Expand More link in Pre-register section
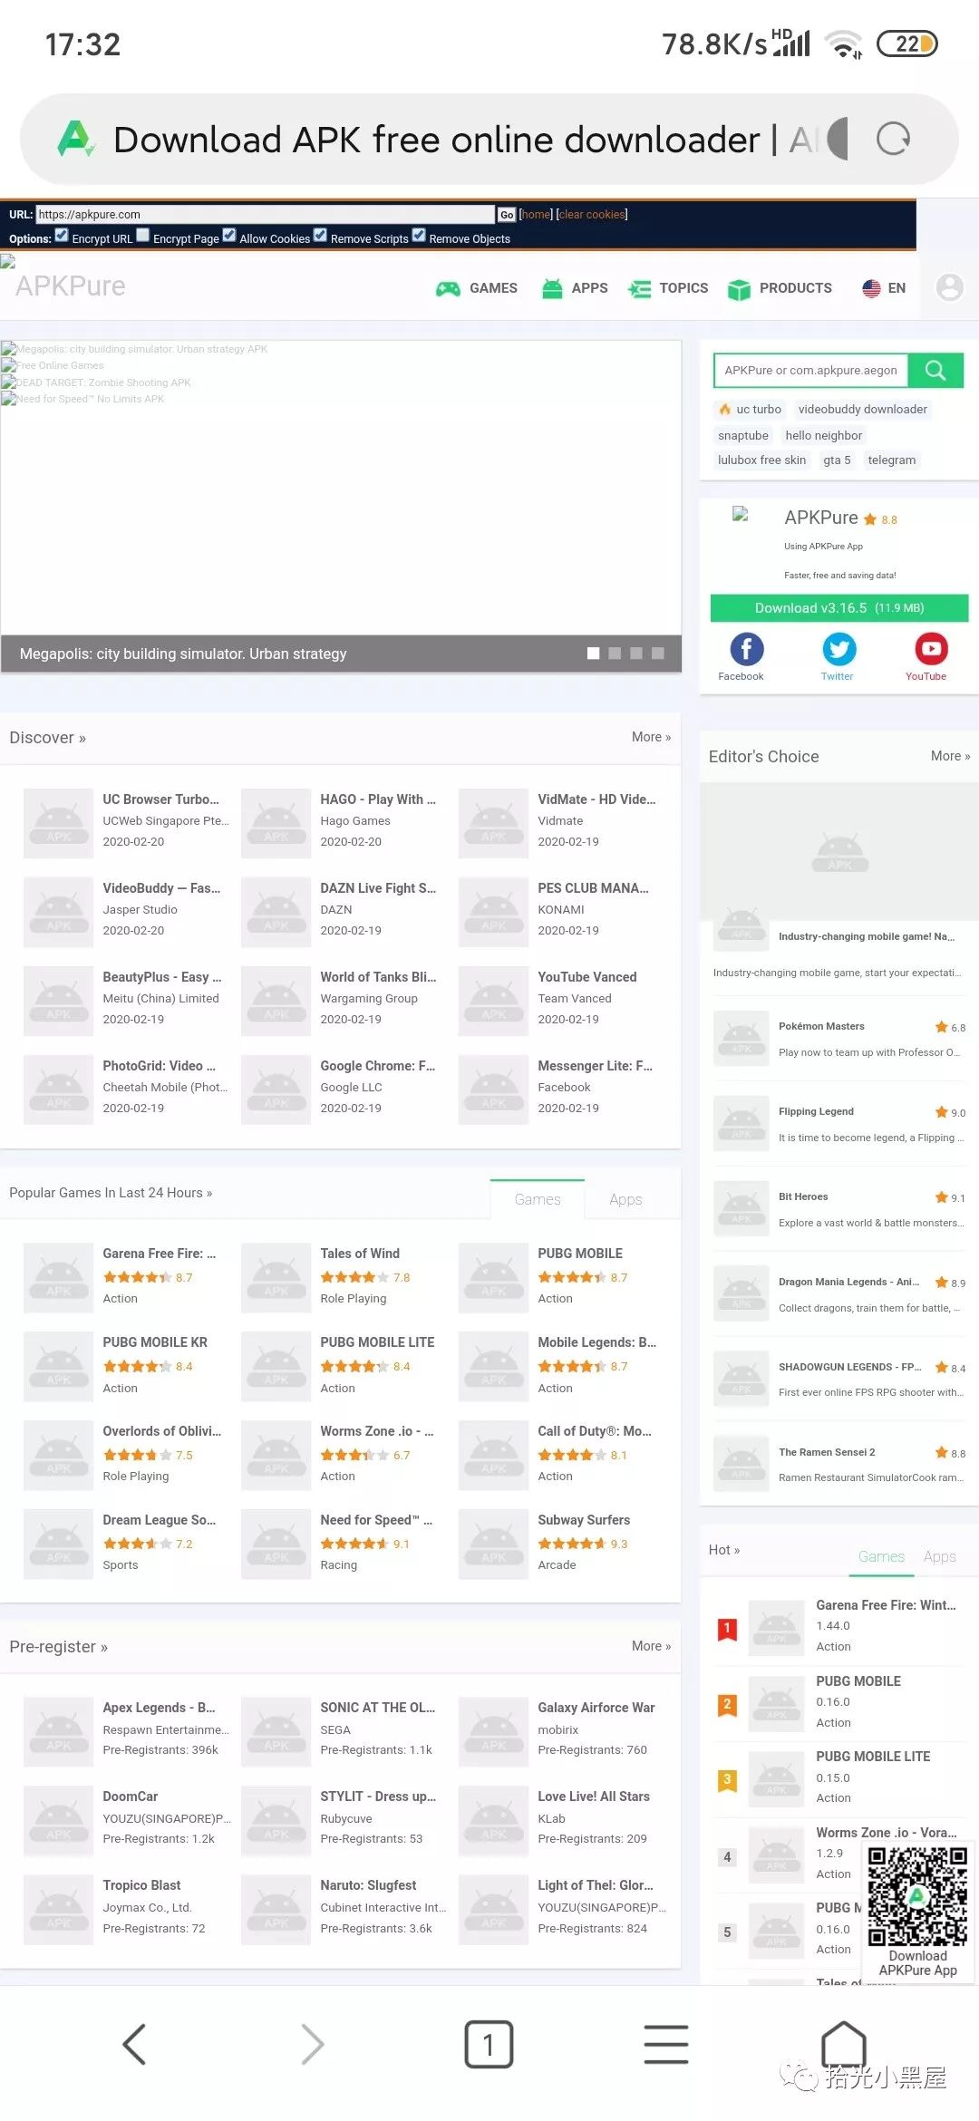Screen dimensions: 979x2121 coord(651,1645)
